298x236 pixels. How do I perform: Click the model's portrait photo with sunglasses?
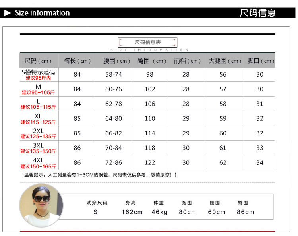41,206
